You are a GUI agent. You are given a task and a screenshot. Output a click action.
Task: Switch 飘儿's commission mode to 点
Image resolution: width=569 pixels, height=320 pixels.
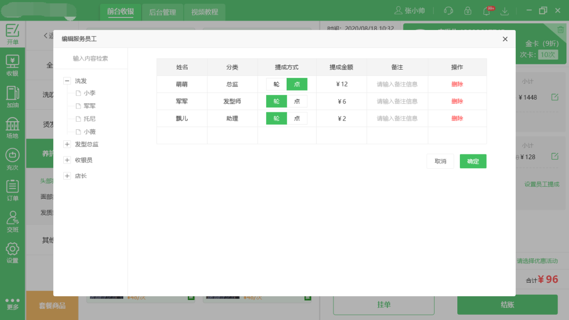coord(297,119)
